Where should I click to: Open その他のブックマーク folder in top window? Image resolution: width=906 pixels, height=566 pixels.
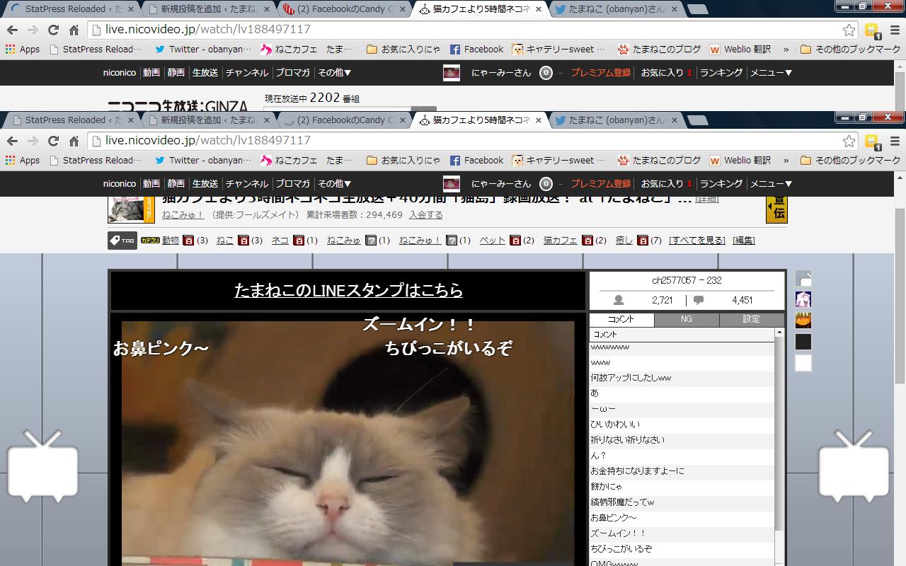[850, 50]
